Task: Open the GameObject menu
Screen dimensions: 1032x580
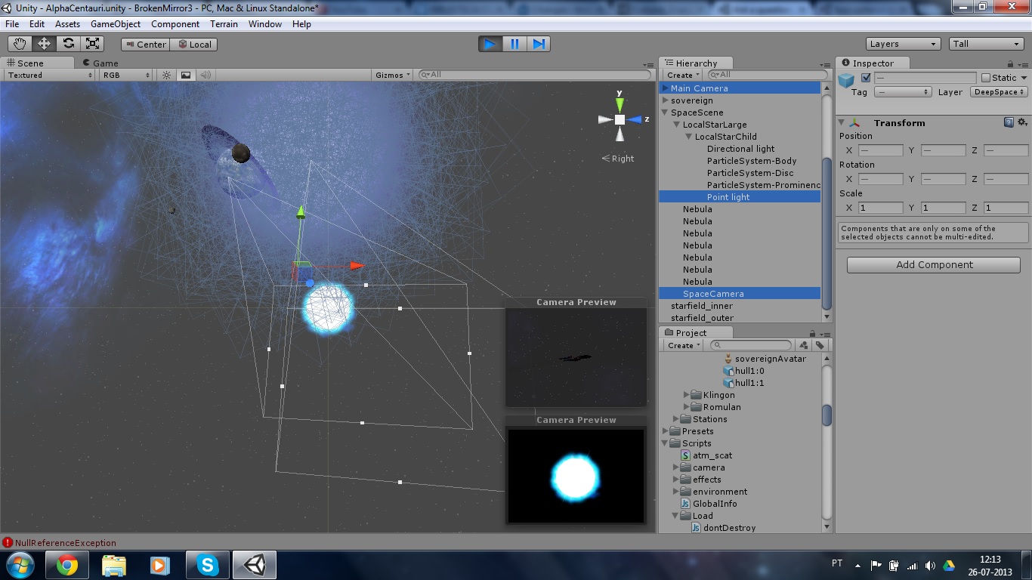Action: pyautogui.click(x=116, y=24)
